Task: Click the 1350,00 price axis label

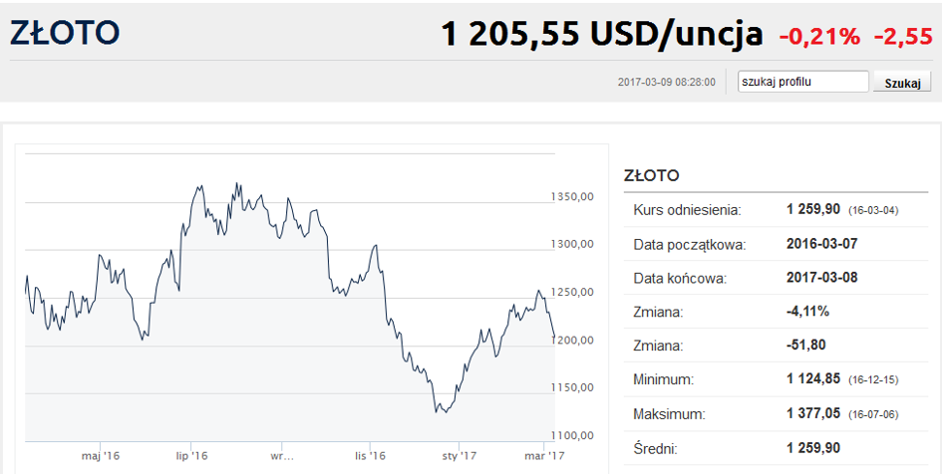Action: coord(572,196)
